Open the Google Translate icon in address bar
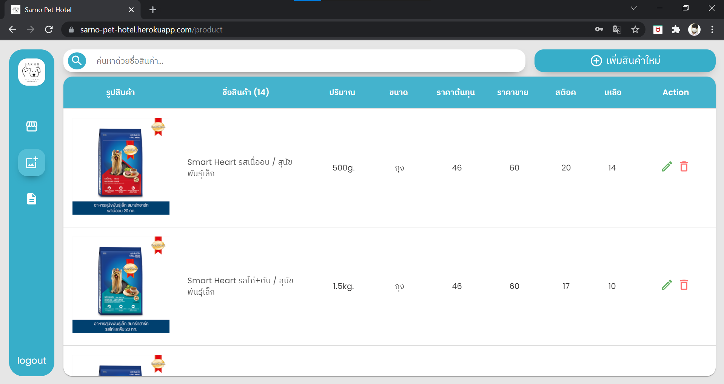This screenshot has height=384, width=724. click(x=617, y=29)
